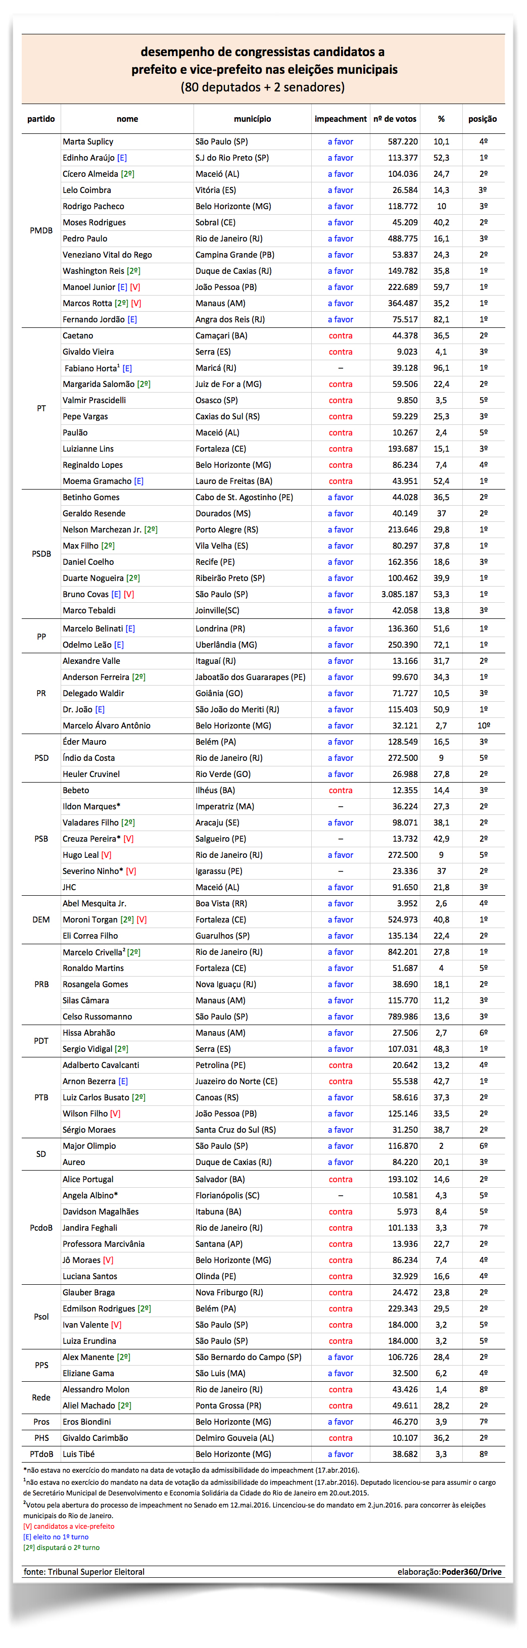Select the name Celso Russomanno
Image resolution: width=527 pixels, height=1648 pixels.
pyautogui.click(x=97, y=1016)
